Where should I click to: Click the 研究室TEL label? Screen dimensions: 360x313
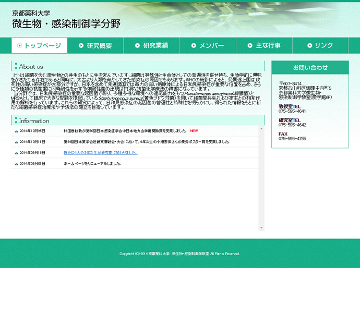pyautogui.click(x=290, y=121)
